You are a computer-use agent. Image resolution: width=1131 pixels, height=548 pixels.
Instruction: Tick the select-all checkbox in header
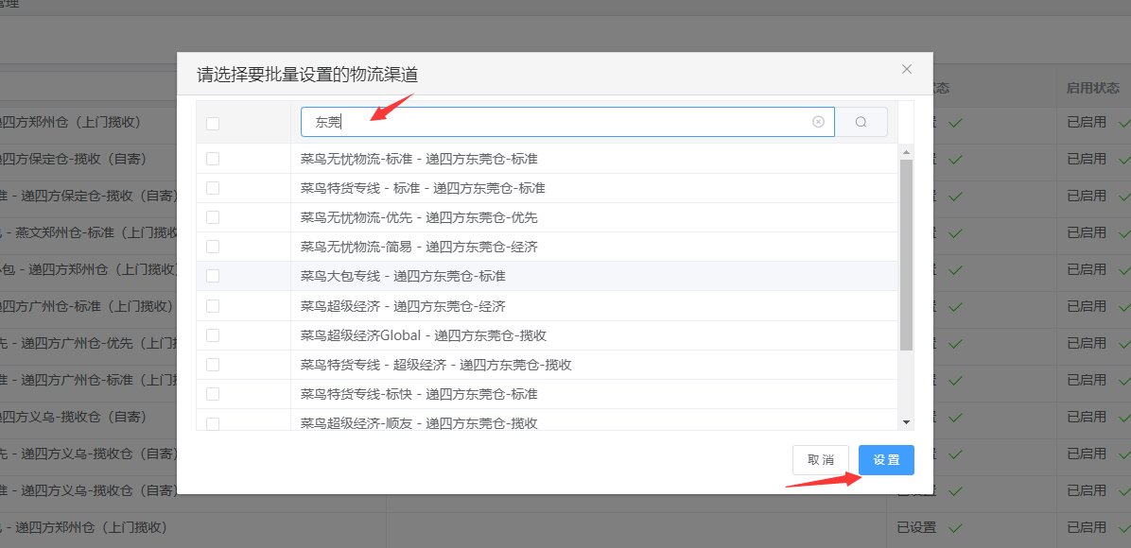pyautogui.click(x=213, y=123)
